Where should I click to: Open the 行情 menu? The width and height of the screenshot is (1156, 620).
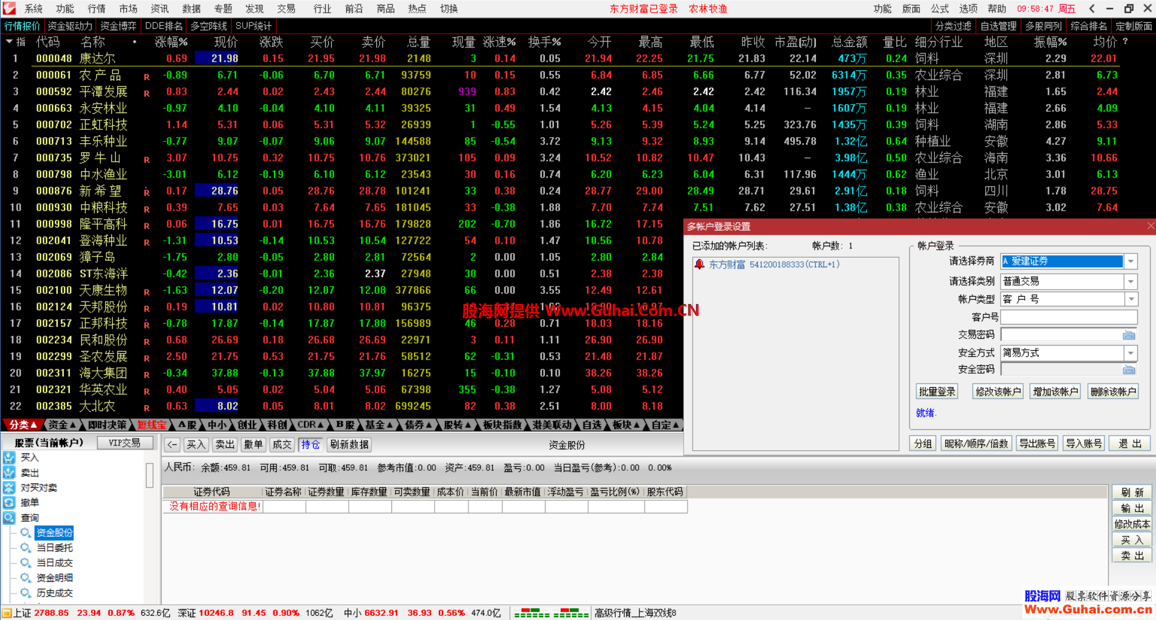96,8
